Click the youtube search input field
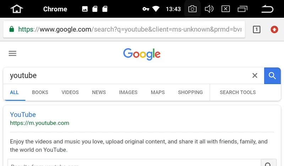Viewport: 284px width, 166px height. point(127,76)
